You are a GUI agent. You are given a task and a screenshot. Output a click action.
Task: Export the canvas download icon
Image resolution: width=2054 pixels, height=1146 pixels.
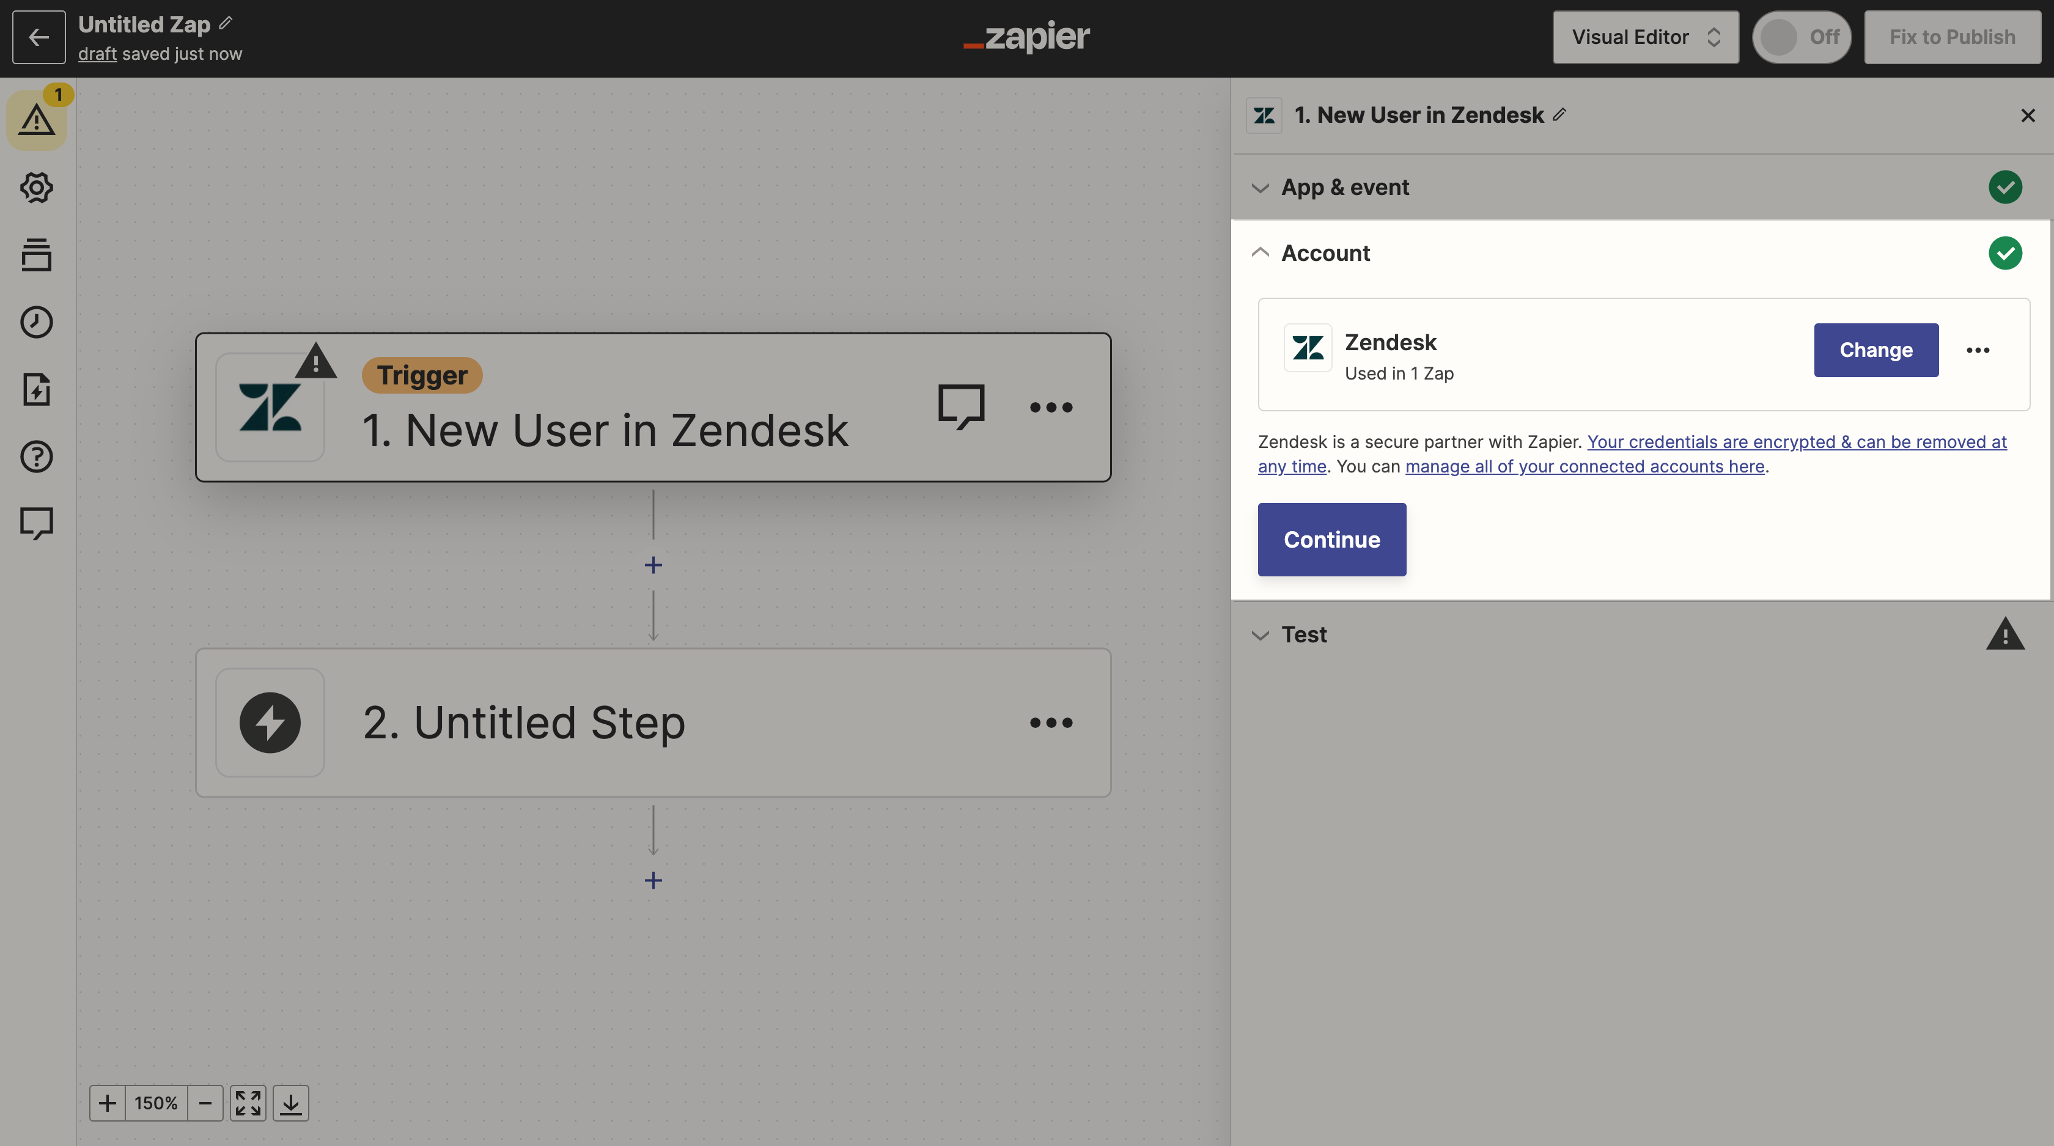click(291, 1103)
